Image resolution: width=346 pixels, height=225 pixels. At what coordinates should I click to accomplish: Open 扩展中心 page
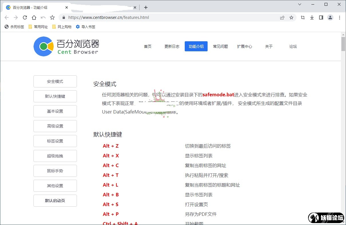244,46
